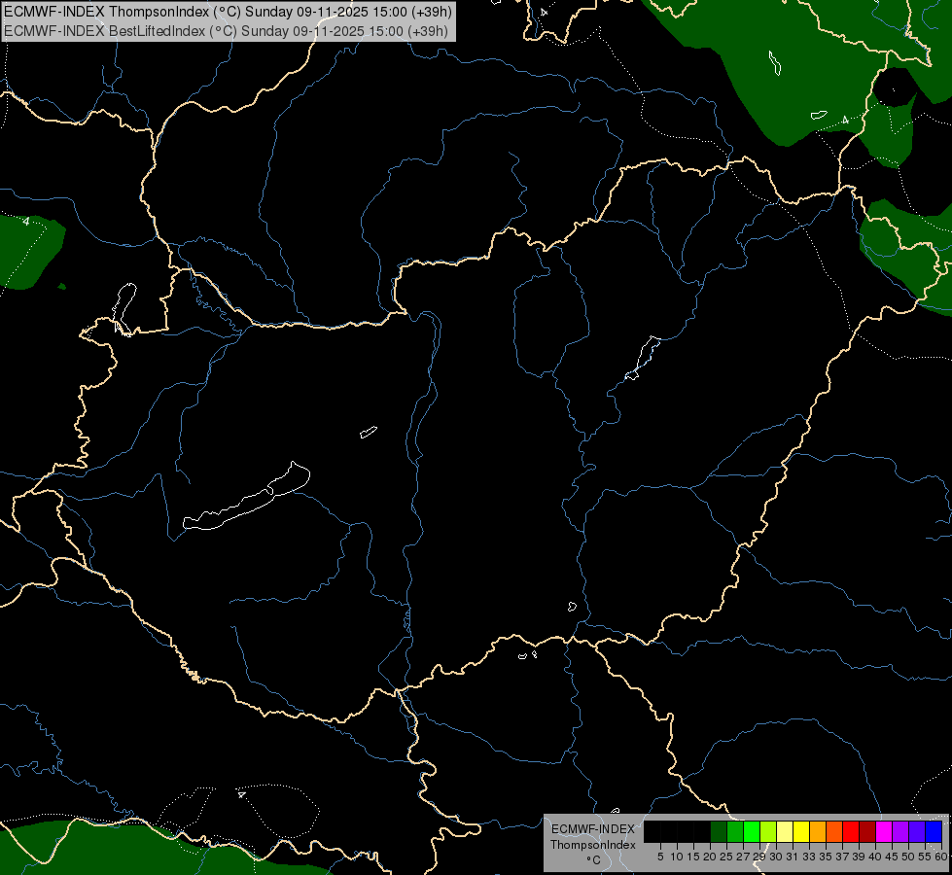Select the violet 50–55 legend swatch
Image resolution: width=952 pixels, height=875 pixels.
(917, 831)
